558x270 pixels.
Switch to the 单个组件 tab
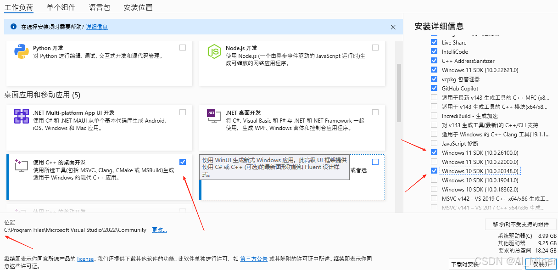pos(61,7)
